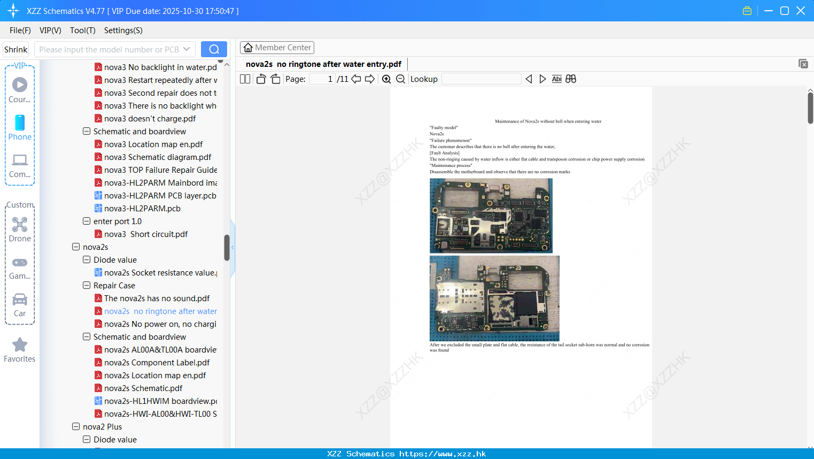This screenshot has height=459, width=814.
Task: Collapse nova2s Schematic and boardview folder
Action: pyautogui.click(x=87, y=336)
